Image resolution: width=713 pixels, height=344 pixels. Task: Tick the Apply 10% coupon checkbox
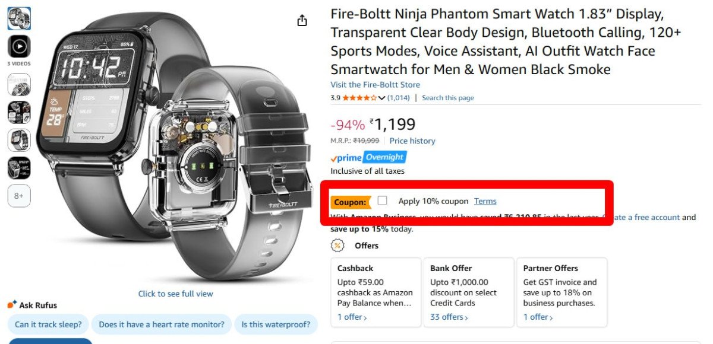382,200
